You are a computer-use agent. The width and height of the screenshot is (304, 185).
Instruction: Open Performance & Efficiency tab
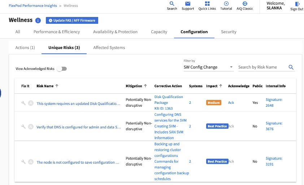point(57,32)
